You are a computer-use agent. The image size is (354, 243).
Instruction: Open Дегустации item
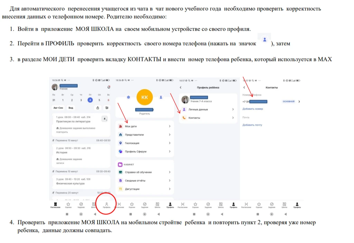145,189
